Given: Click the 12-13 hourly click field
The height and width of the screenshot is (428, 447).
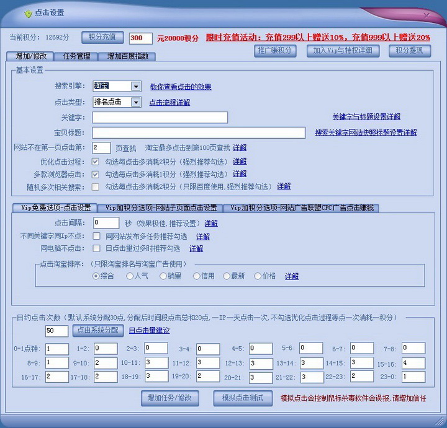Looking at the screenshot, I should [x=261, y=364].
